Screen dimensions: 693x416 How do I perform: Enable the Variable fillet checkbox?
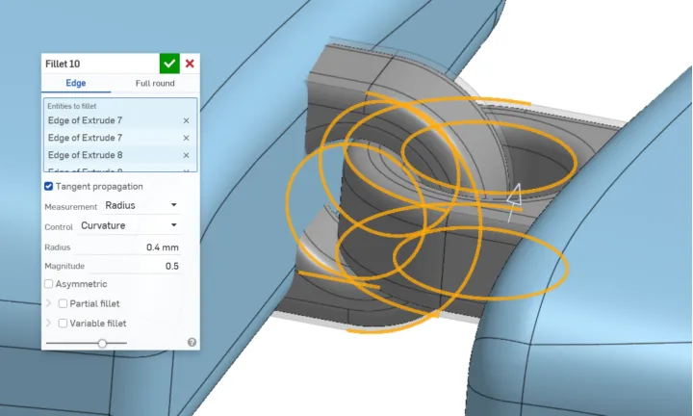click(x=63, y=324)
